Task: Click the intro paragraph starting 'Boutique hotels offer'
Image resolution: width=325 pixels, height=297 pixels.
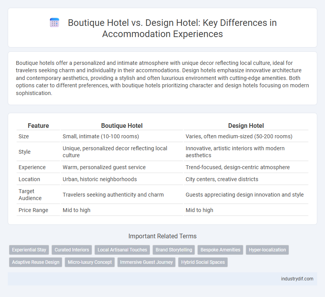Action: [x=162, y=78]
